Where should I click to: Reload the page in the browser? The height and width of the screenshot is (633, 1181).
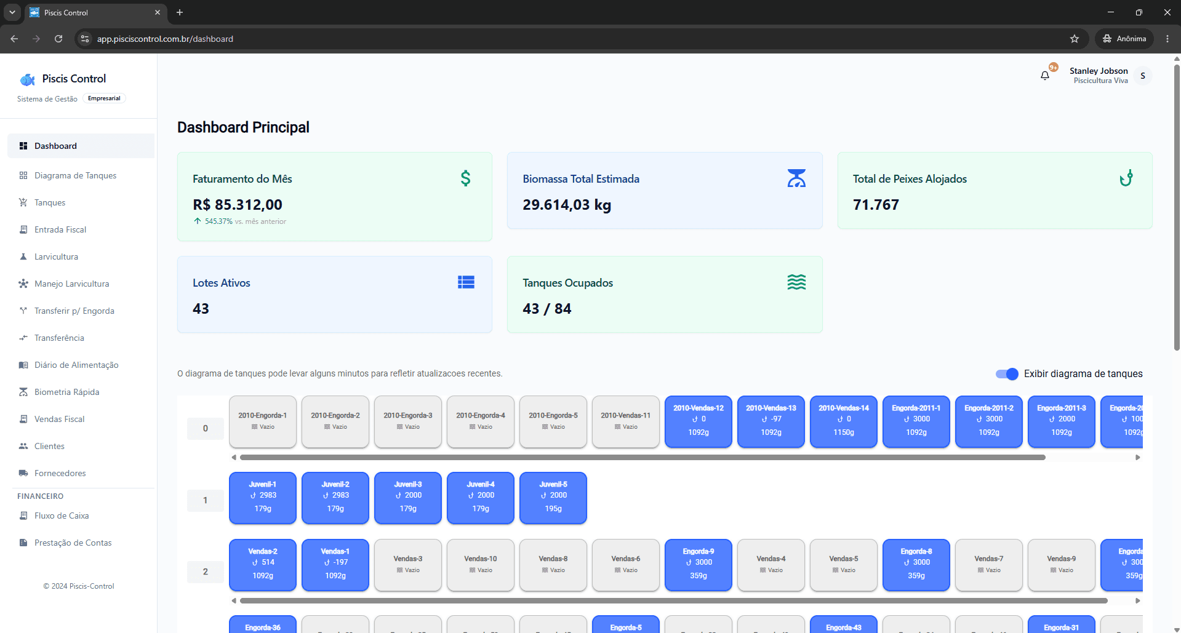[58, 39]
